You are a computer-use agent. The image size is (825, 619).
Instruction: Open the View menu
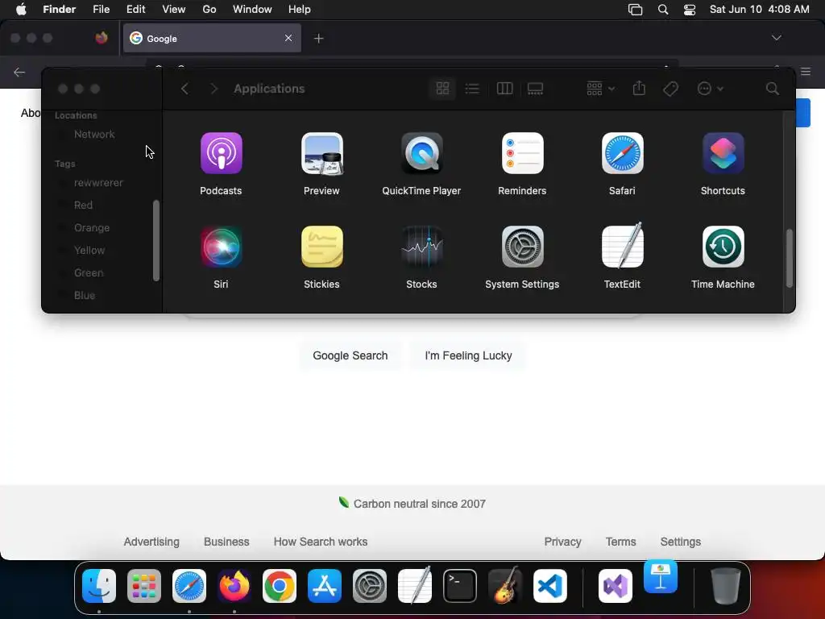174,10
